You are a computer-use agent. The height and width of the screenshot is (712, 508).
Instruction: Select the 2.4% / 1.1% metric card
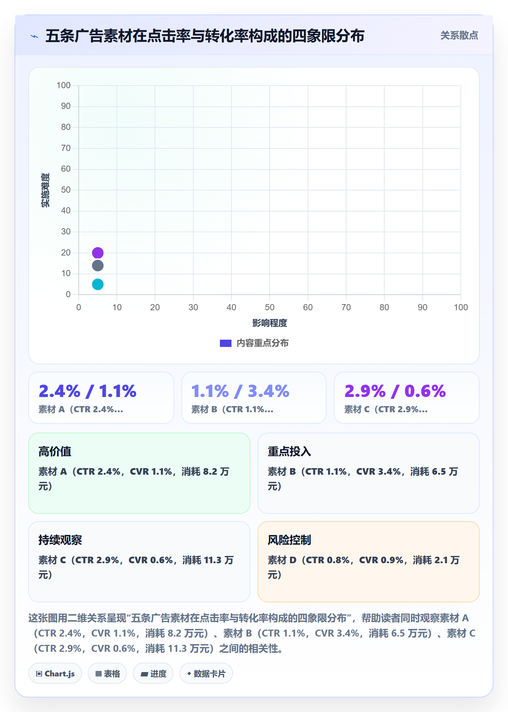pyautogui.click(x=101, y=398)
